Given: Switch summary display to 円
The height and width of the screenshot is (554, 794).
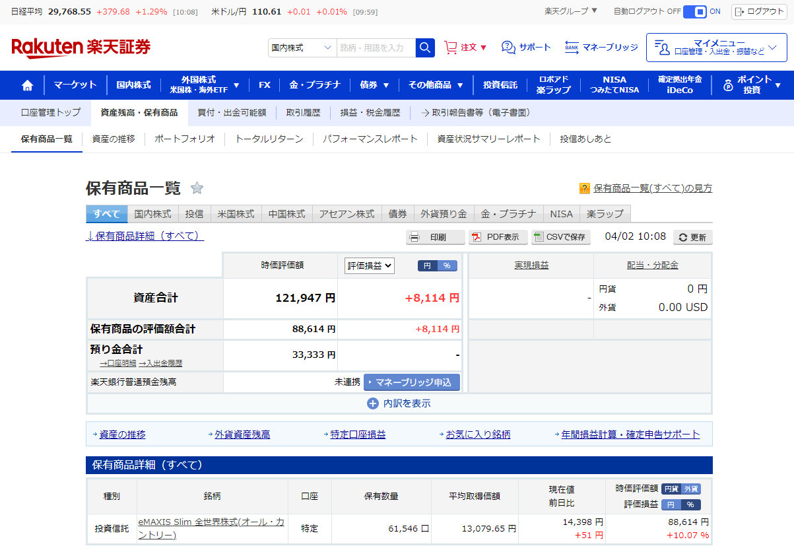Looking at the screenshot, I should point(427,265).
